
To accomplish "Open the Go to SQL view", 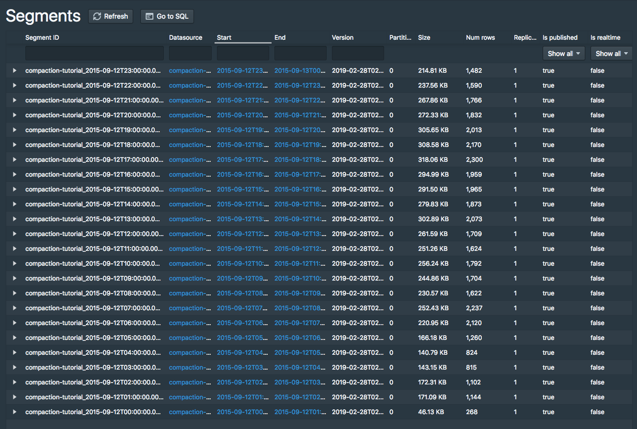I will click(167, 16).
